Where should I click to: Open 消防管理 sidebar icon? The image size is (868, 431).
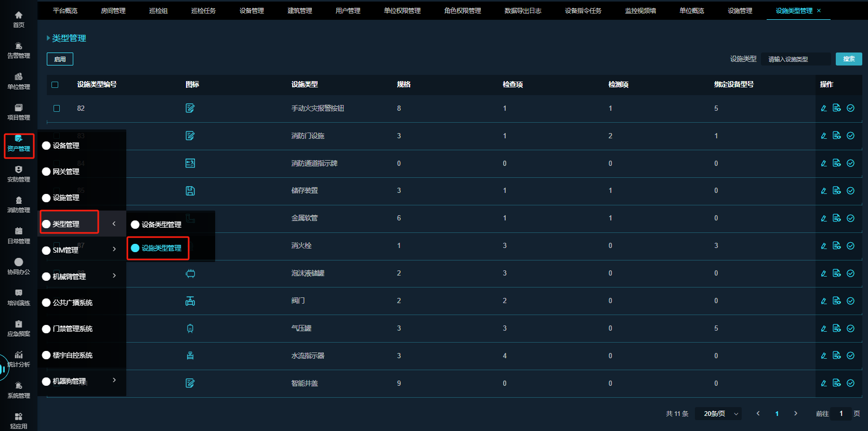pos(19,205)
